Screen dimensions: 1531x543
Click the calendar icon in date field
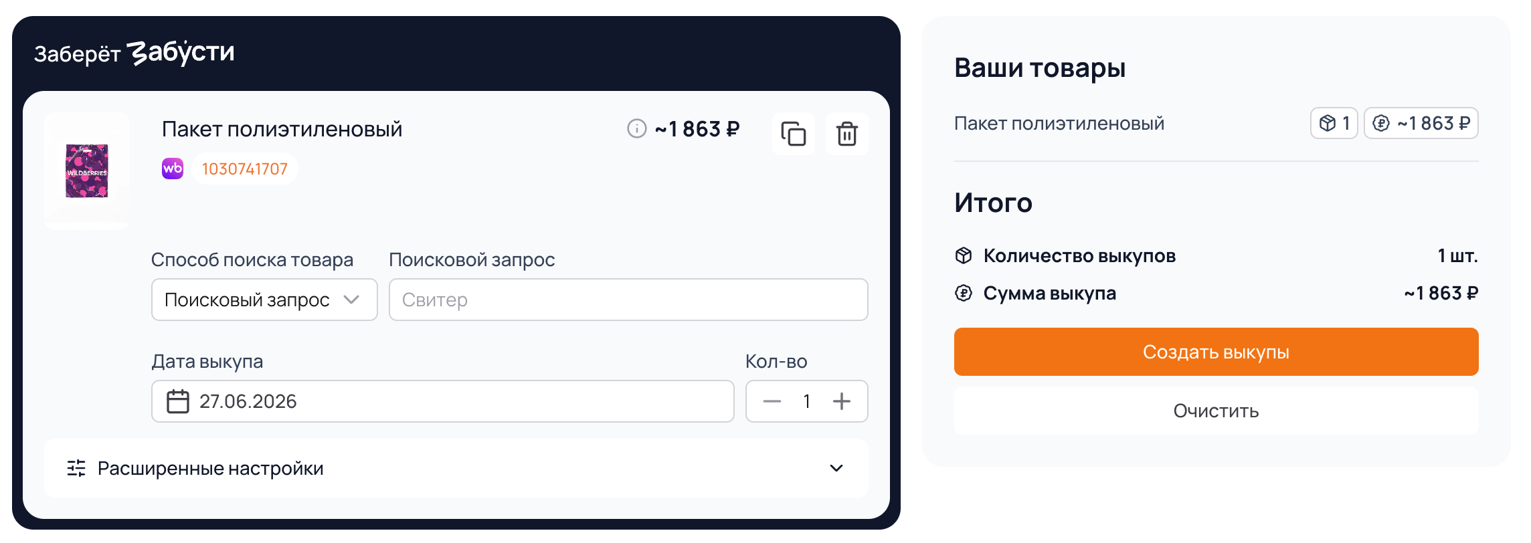(178, 401)
